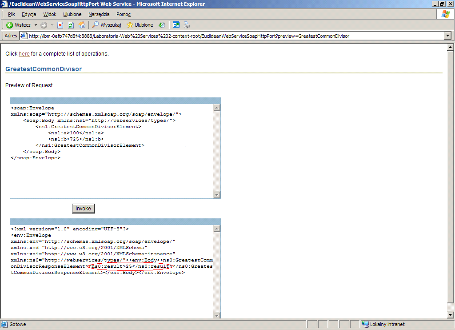Image resolution: width=455 pixels, height=330 pixels.
Task: Click the Home page icon
Action: pyautogui.click(x=82, y=25)
